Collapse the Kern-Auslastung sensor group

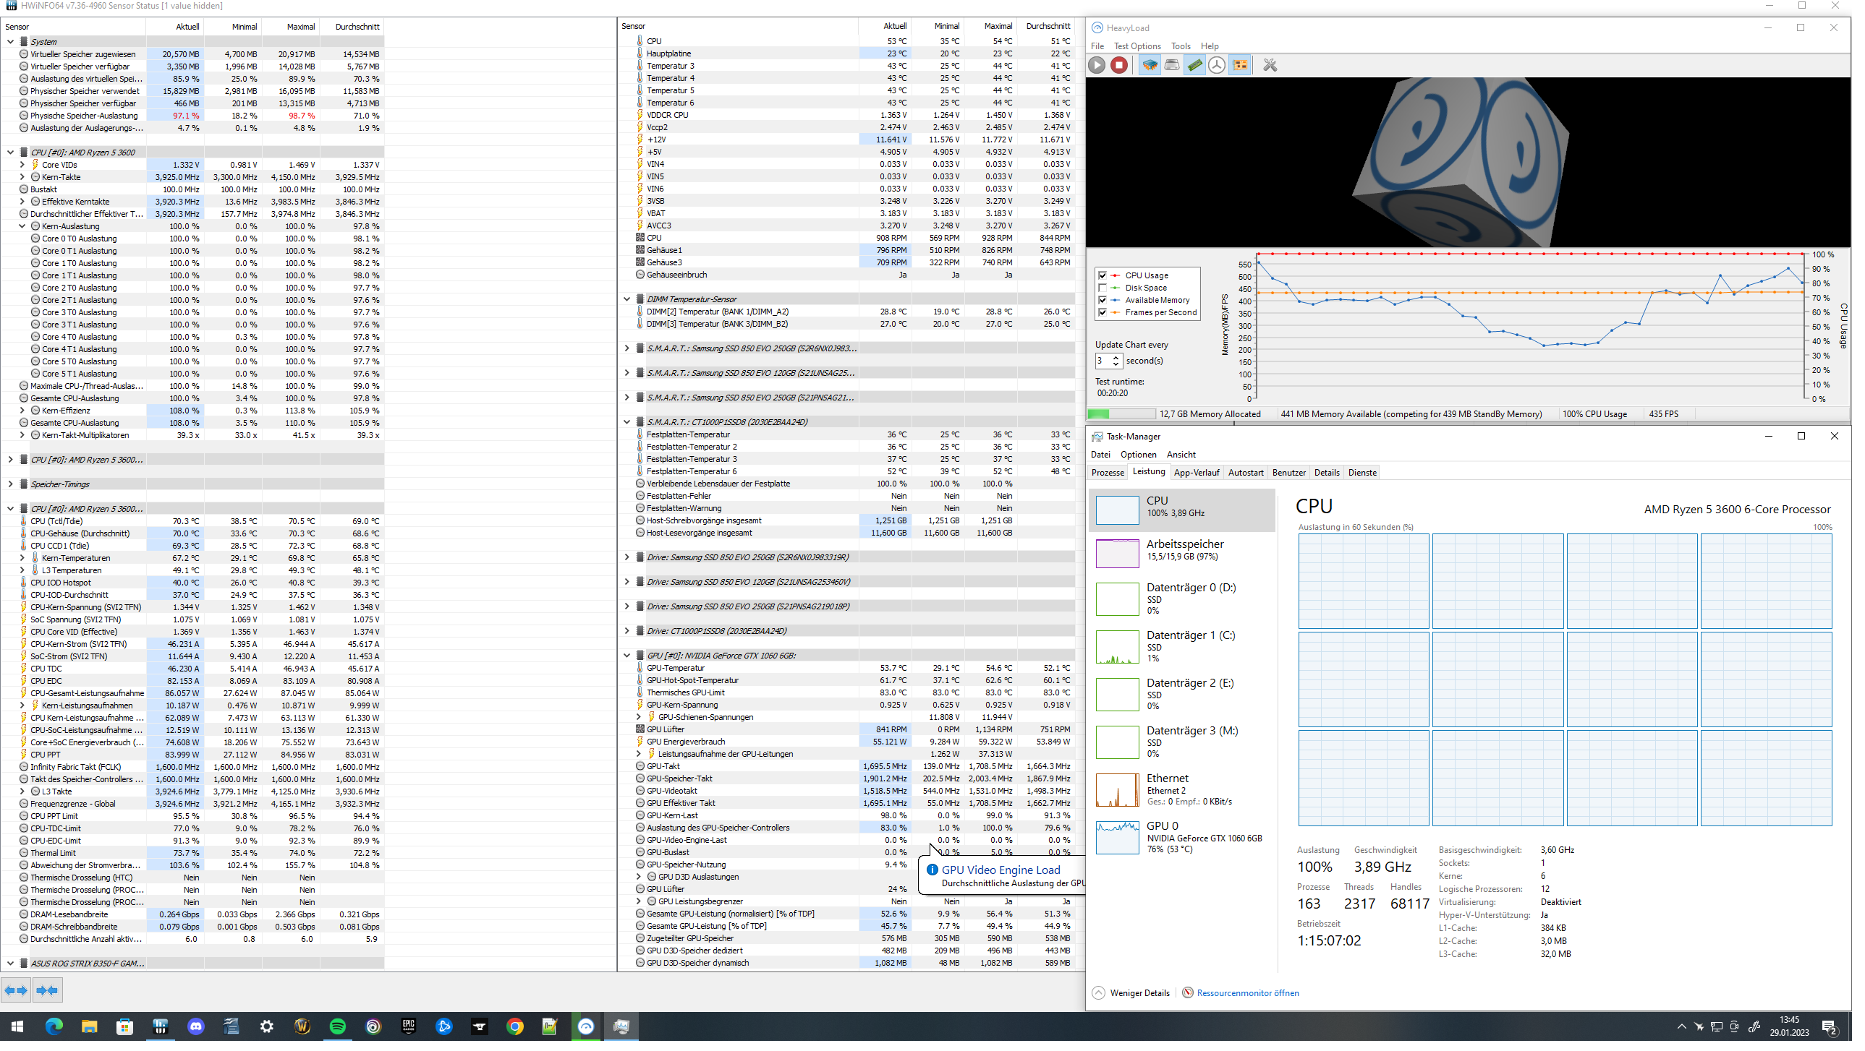coord(22,226)
